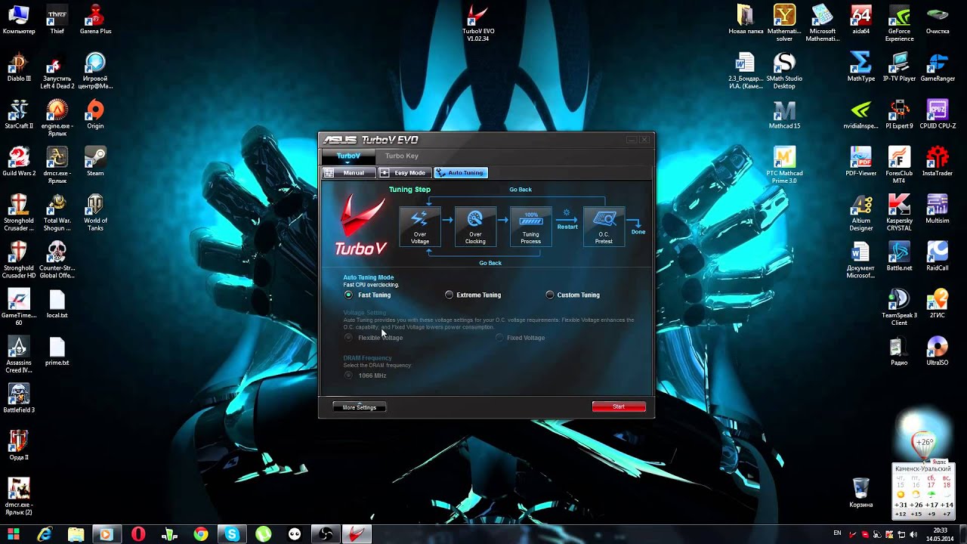Switch to Auto Tuning tab
This screenshot has width=967, height=544.
tap(461, 173)
